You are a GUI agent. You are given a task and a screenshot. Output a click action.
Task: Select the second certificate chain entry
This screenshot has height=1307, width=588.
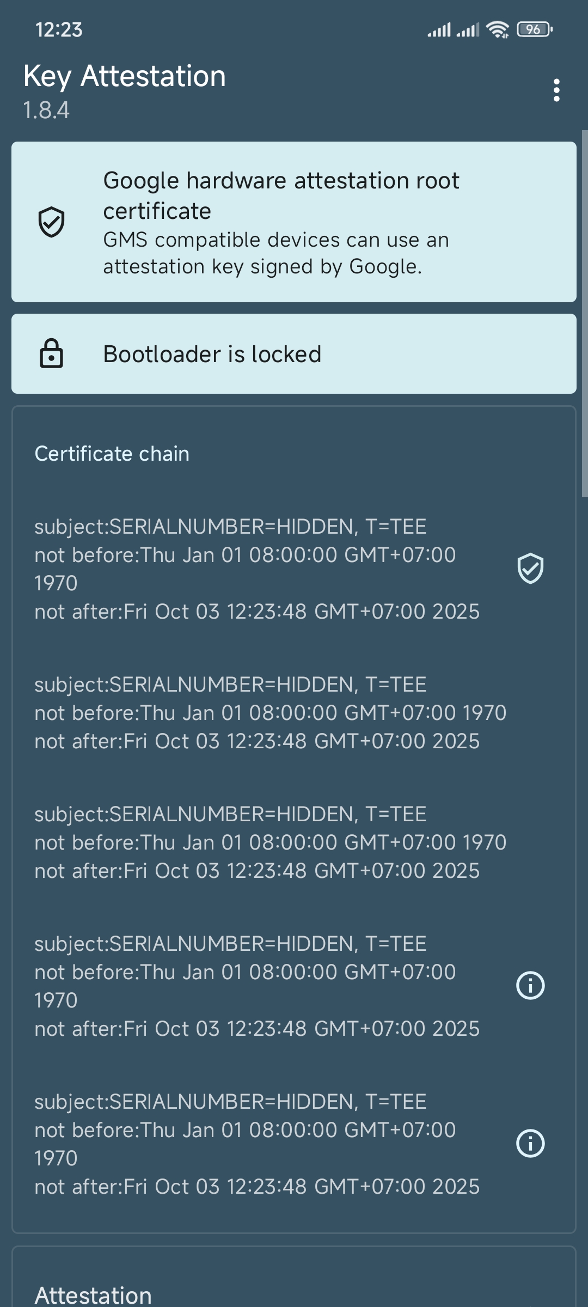click(270, 712)
